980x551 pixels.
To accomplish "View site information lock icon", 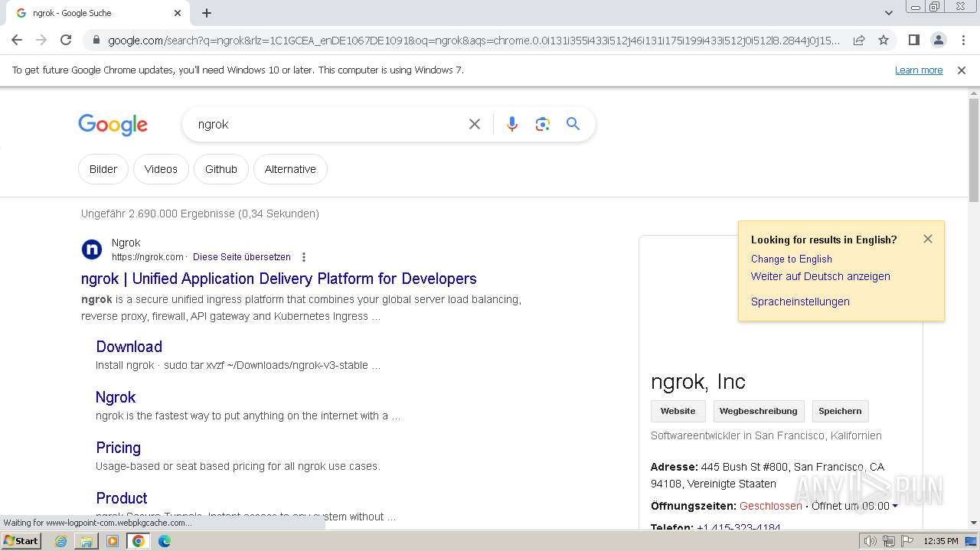I will (x=96, y=41).
